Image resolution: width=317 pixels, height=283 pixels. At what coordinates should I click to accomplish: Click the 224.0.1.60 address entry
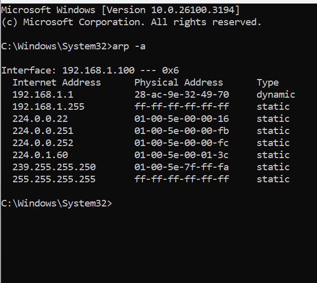[x=40, y=155]
